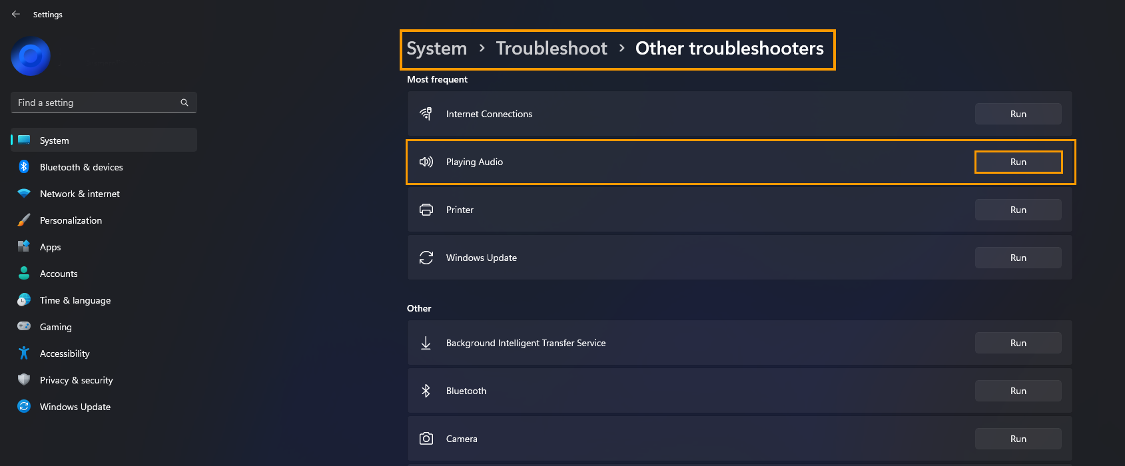Go to Network & internet

[x=104, y=193]
